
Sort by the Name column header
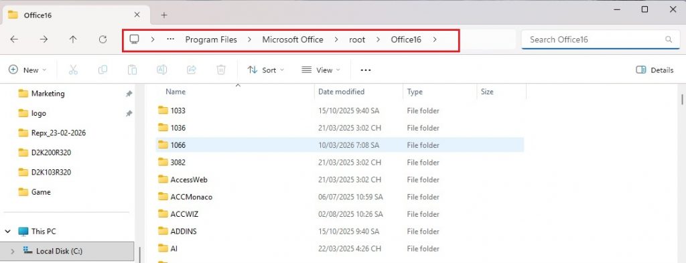tap(176, 92)
